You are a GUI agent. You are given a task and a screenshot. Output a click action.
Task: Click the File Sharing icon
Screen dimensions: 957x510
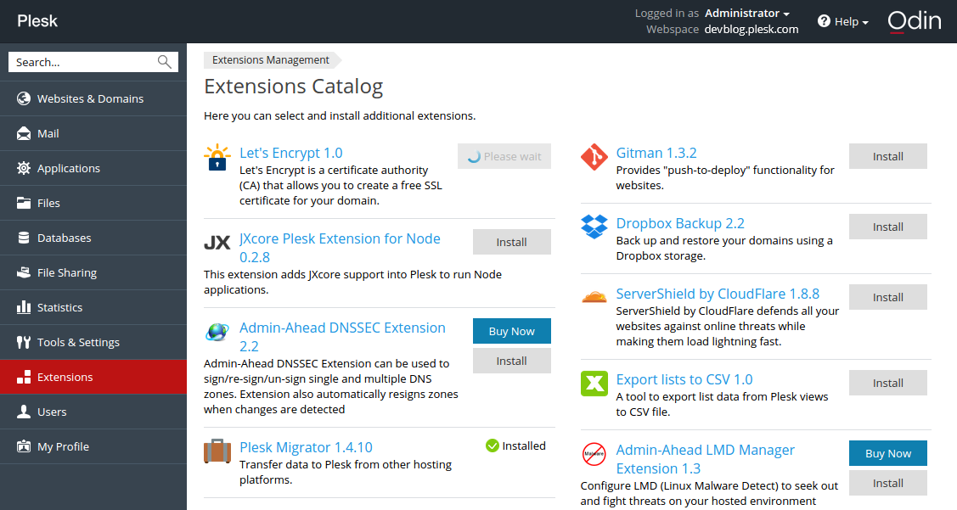point(24,272)
